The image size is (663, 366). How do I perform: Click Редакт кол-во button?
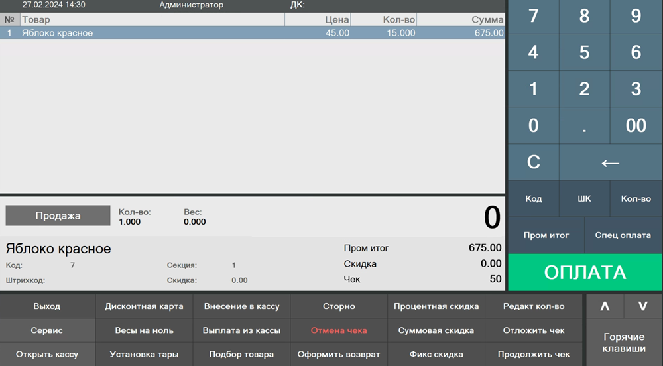pyautogui.click(x=534, y=306)
